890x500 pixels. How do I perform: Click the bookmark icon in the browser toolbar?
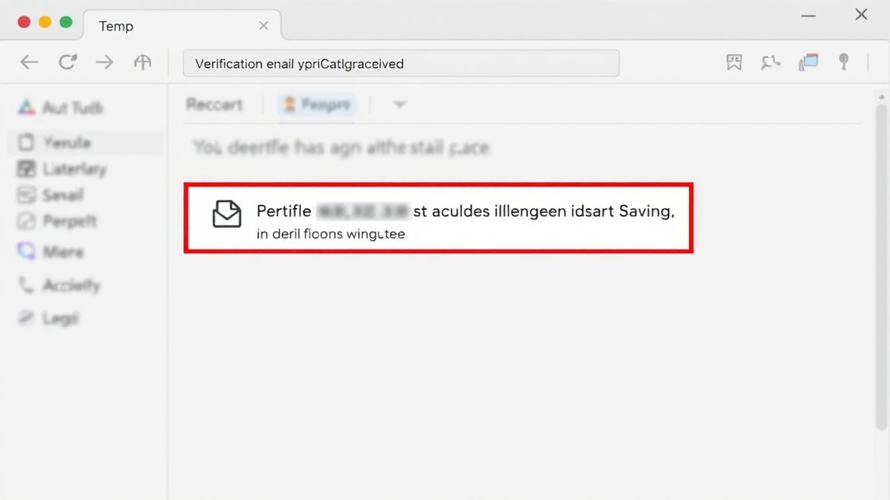pos(734,62)
